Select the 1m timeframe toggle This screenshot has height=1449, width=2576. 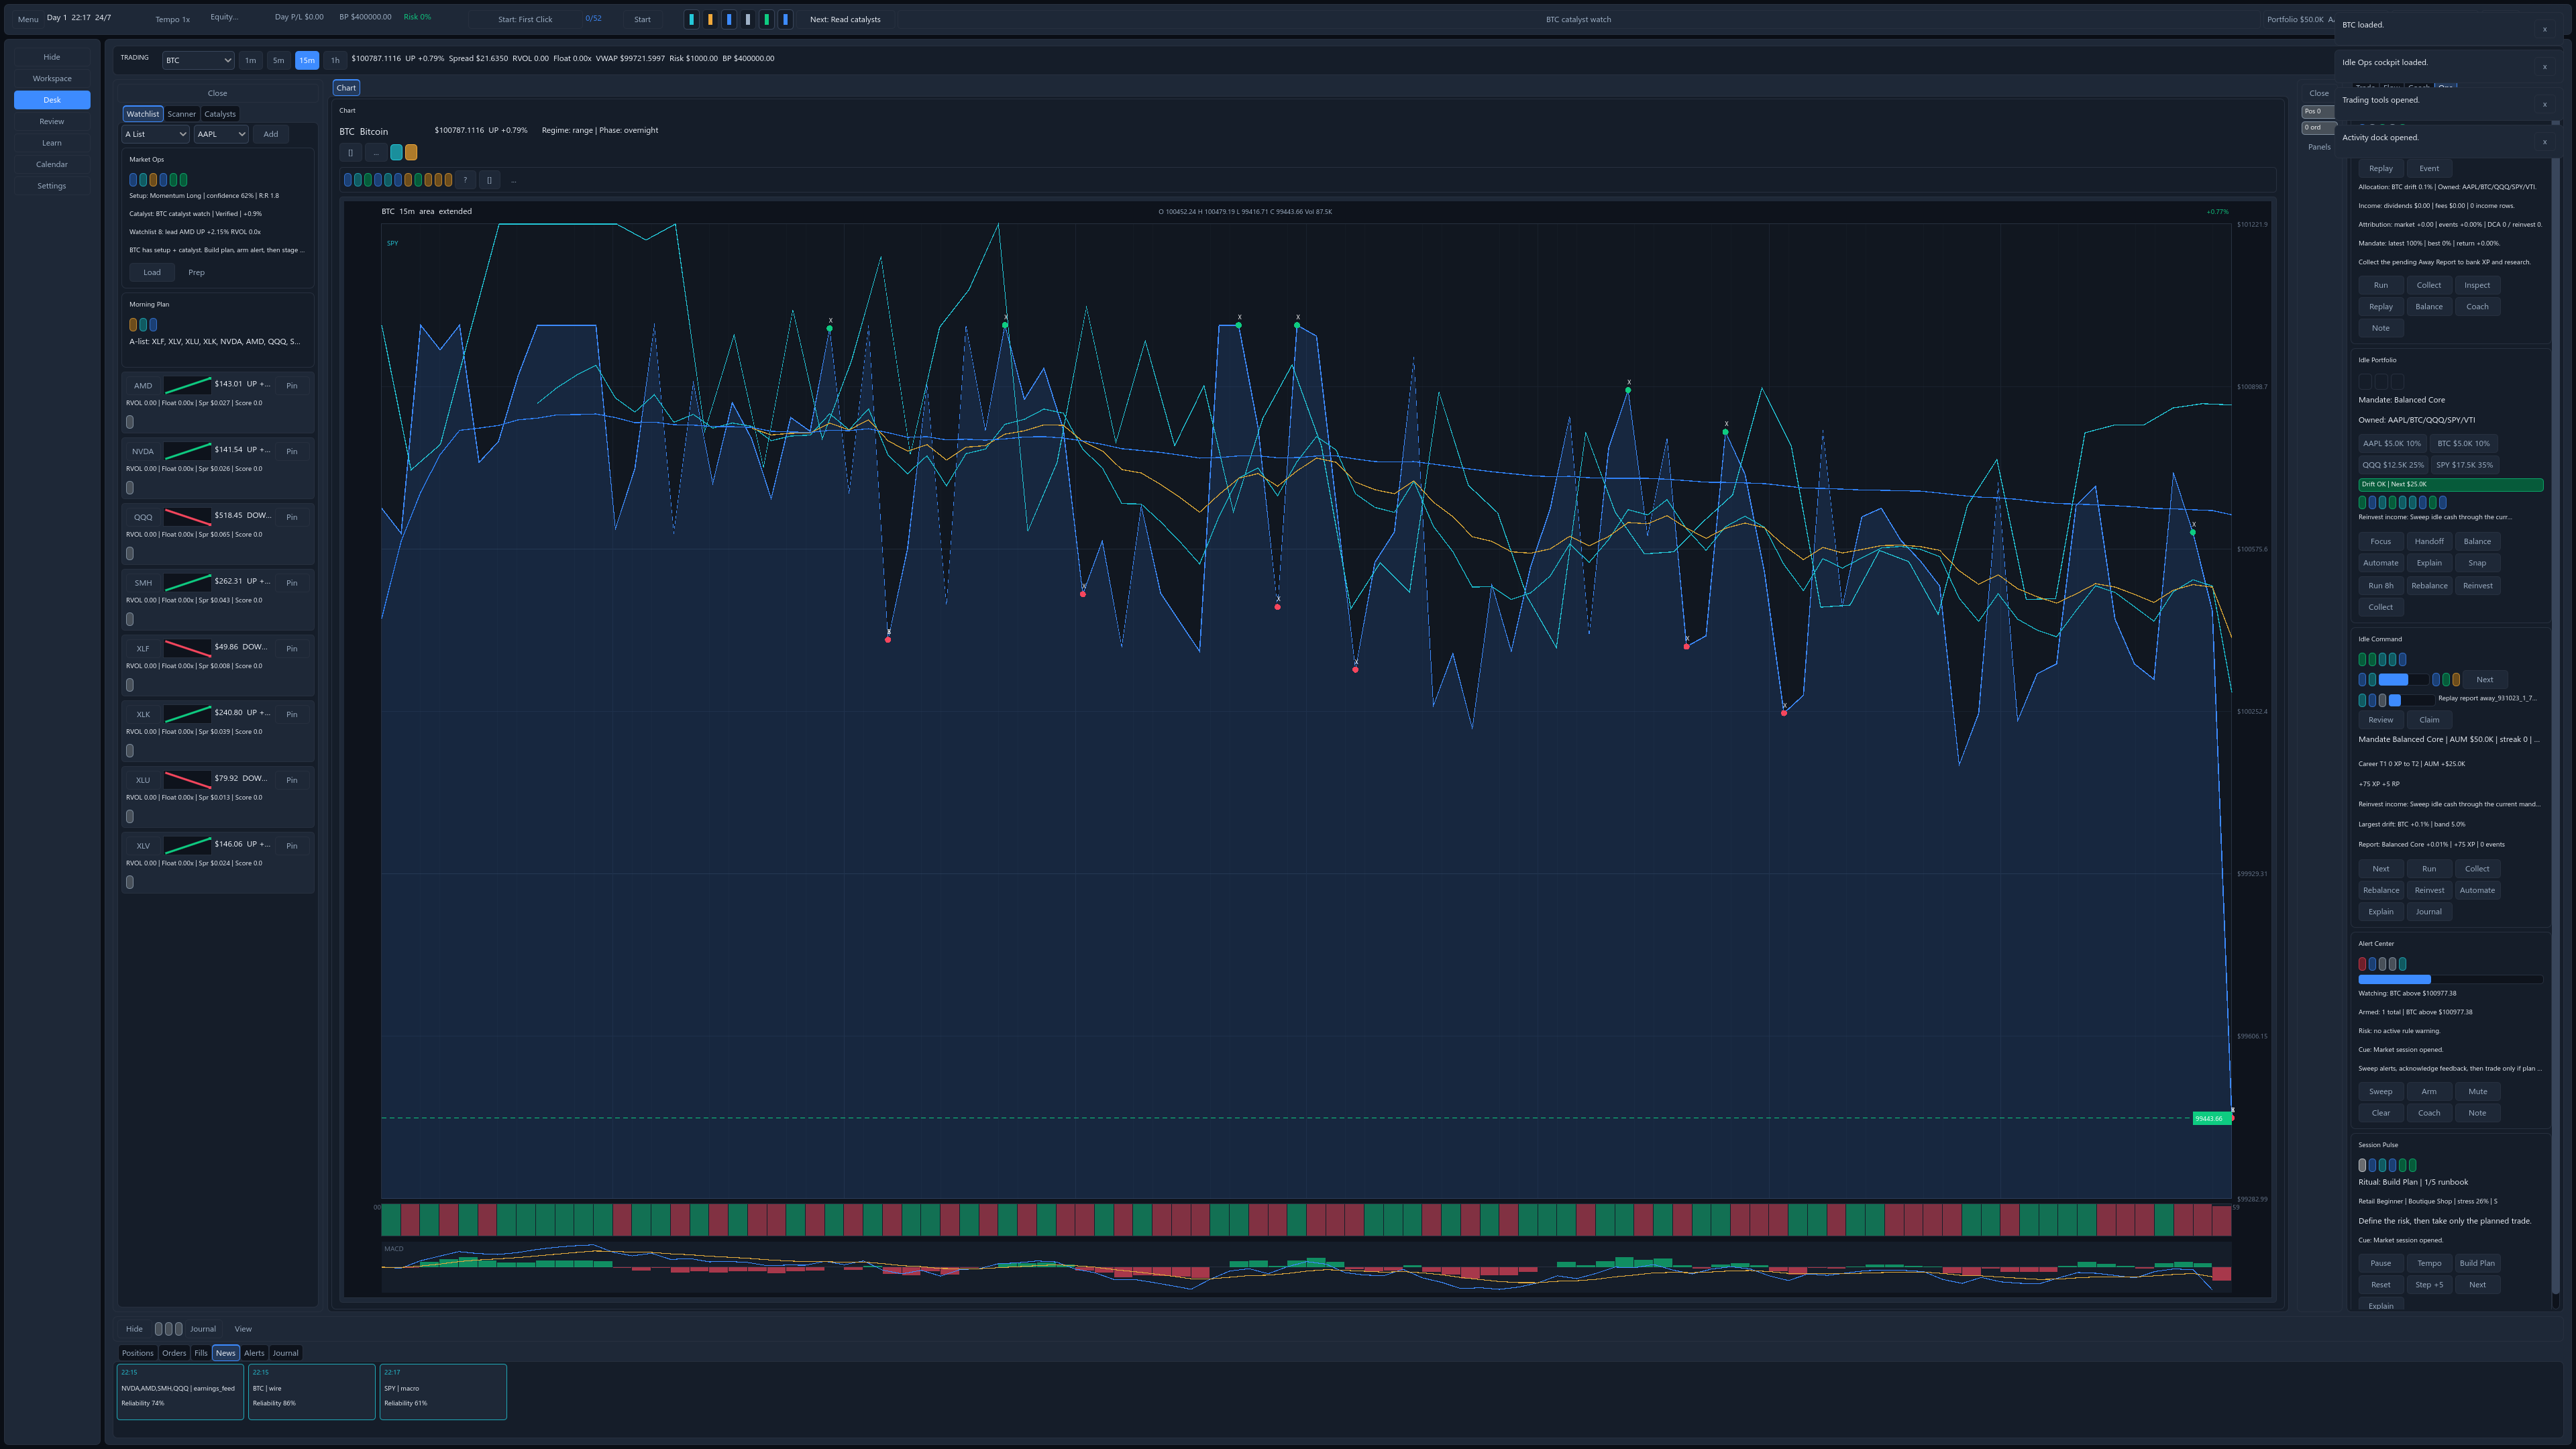pos(250,60)
